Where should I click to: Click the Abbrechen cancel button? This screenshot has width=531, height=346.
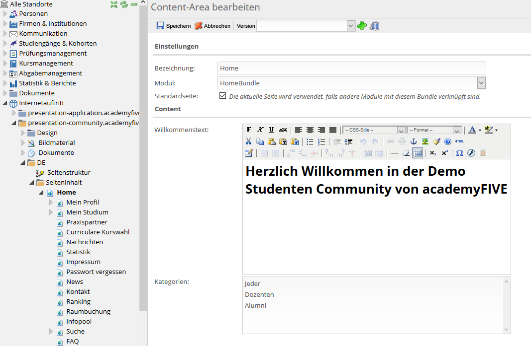coord(212,26)
